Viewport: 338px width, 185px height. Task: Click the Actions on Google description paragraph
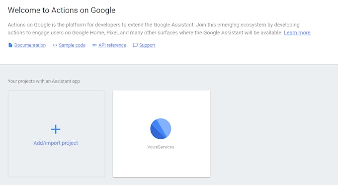[x=159, y=29]
